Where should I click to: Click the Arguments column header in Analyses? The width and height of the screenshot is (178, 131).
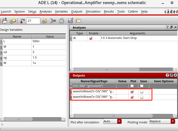pyautogui.click(x=138, y=33)
